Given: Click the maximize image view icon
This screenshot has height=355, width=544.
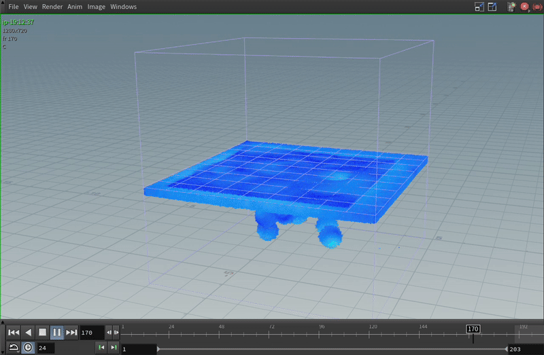Looking at the screenshot, I should tap(492, 7).
